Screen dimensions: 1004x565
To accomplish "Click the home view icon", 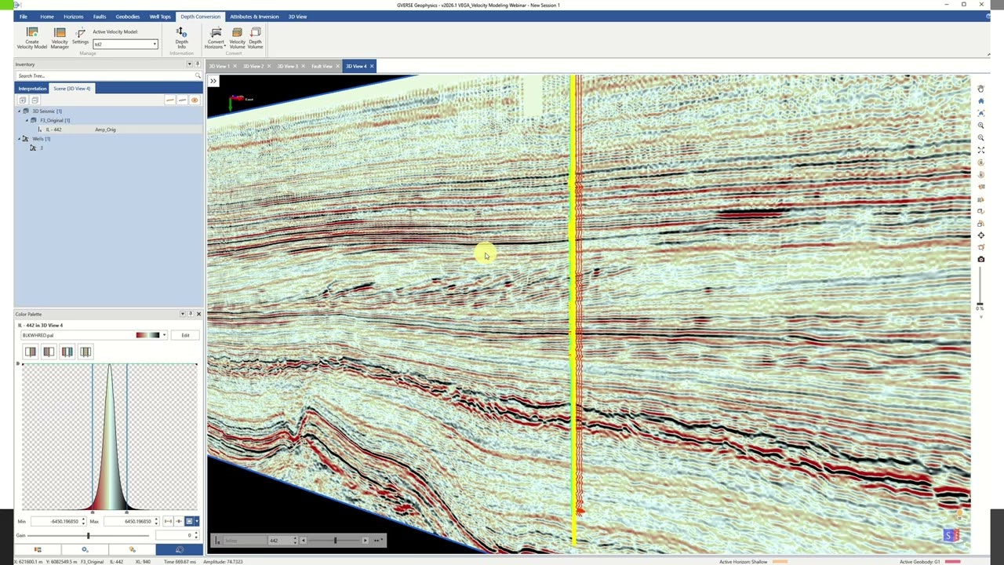I will pos(980,101).
